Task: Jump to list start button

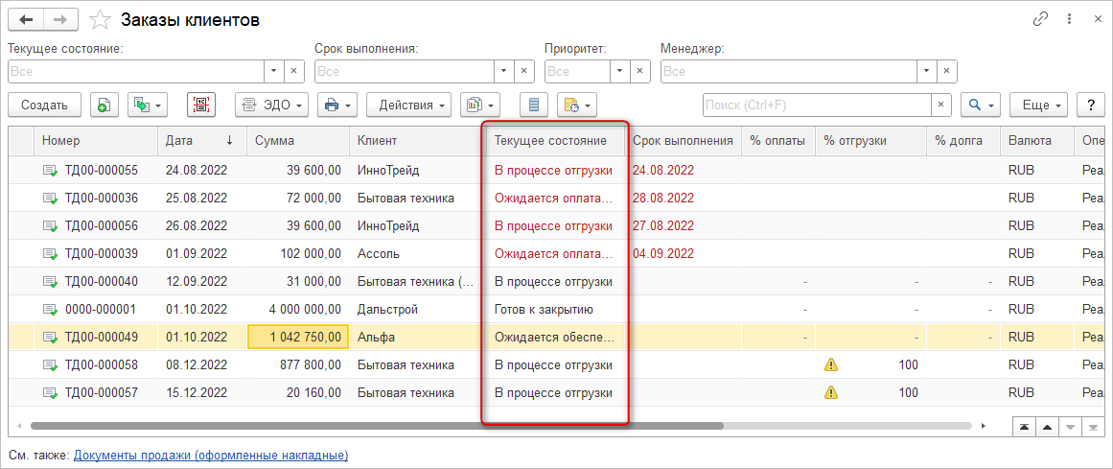Action: (x=1024, y=427)
